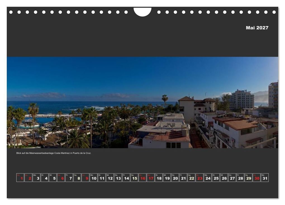Select day 13 (Do) in the calendar strip
Viewport: 285px width, 205px height.
tap(118, 178)
